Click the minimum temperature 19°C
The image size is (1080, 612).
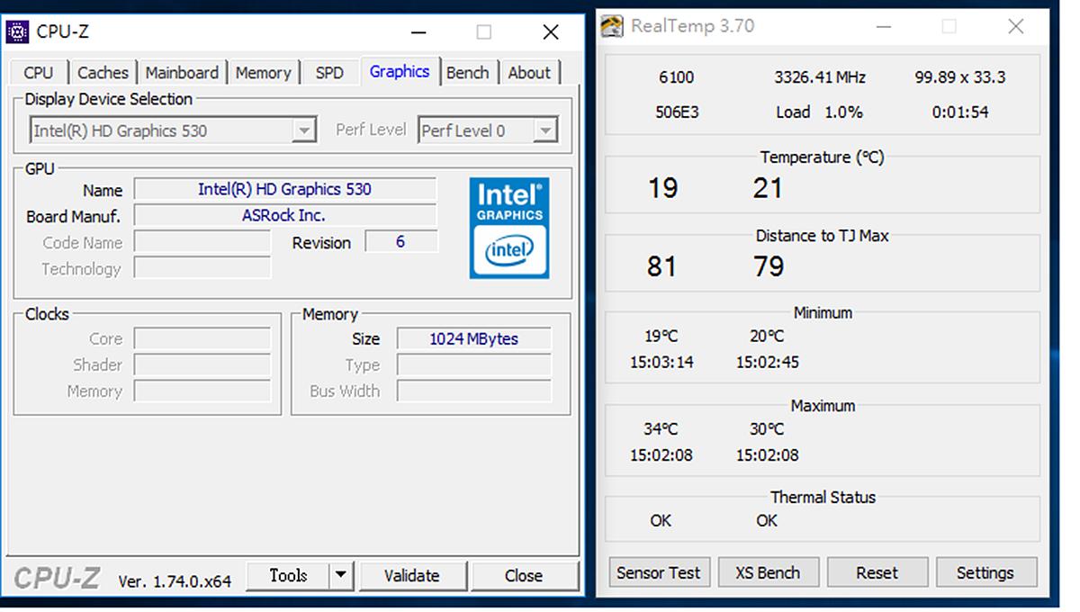661,337
